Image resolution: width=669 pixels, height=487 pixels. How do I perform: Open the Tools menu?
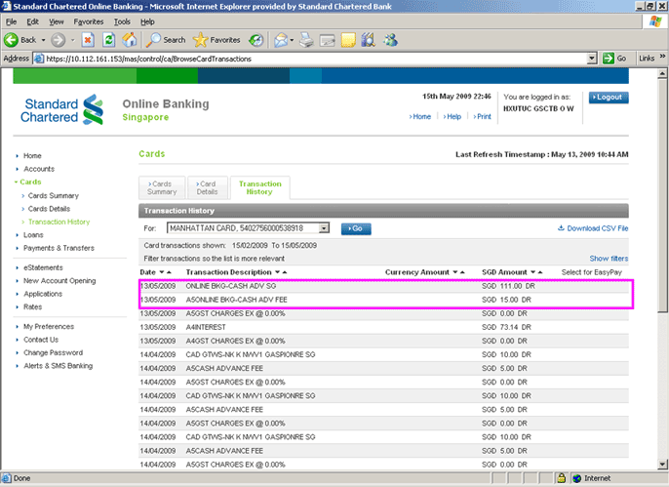(x=122, y=21)
